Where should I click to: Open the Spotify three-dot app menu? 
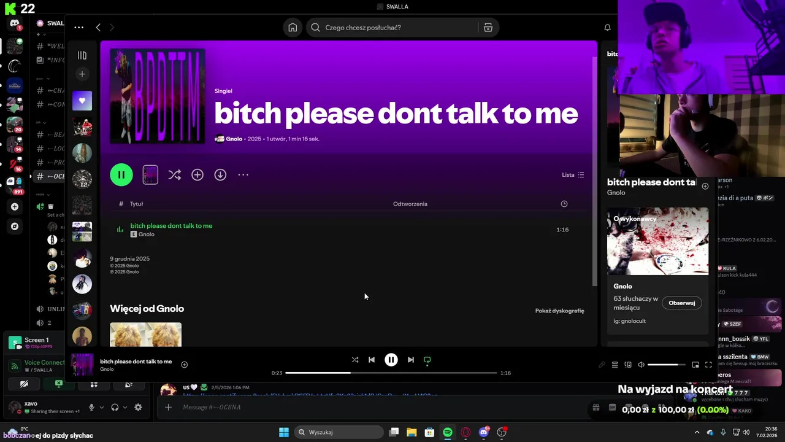78,28
